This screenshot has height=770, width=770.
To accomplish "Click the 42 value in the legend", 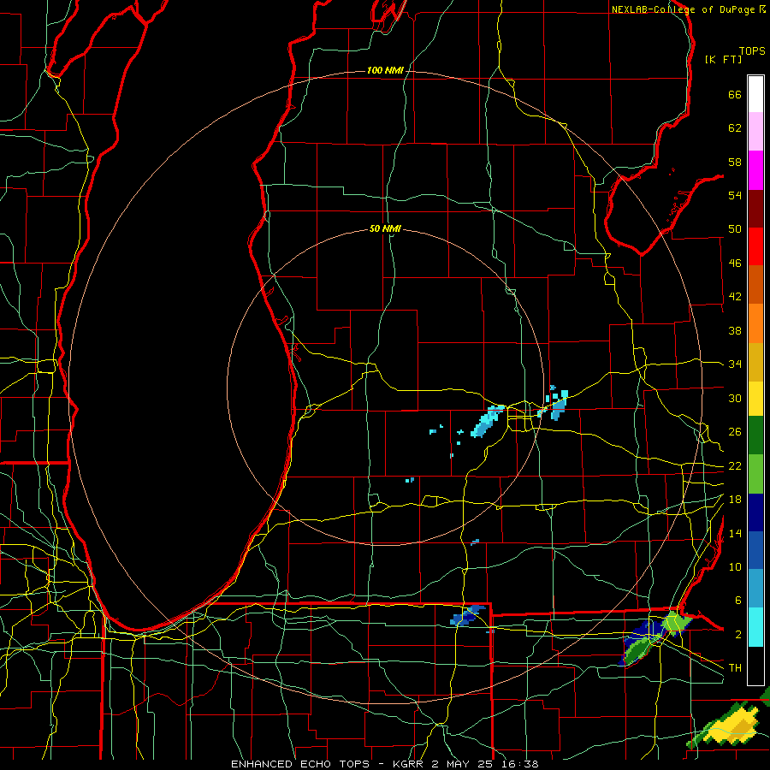I will [x=735, y=297].
